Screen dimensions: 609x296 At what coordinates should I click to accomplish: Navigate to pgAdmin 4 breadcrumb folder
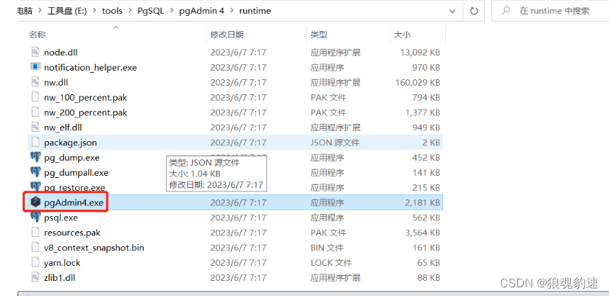[201, 11]
